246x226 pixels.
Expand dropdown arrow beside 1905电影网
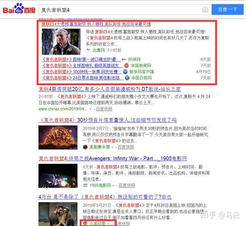tap(113, 186)
